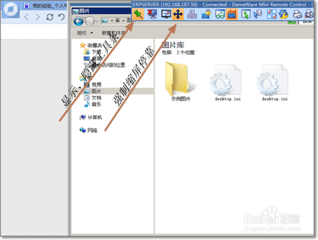Click the blue Back arrow in Explorer
This screenshot has width=318, height=240.
pos(78,21)
